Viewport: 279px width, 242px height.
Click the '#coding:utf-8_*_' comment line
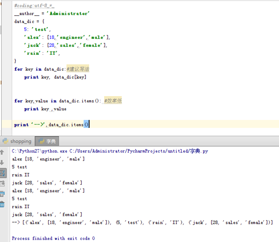click(34, 6)
